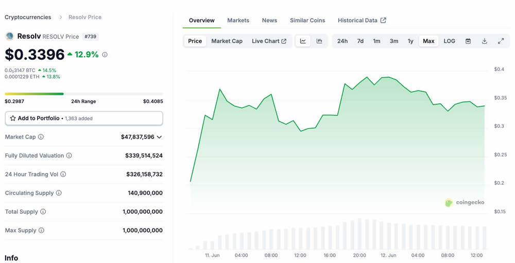
Task: Open the calendar date range picker
Action: 468,41
